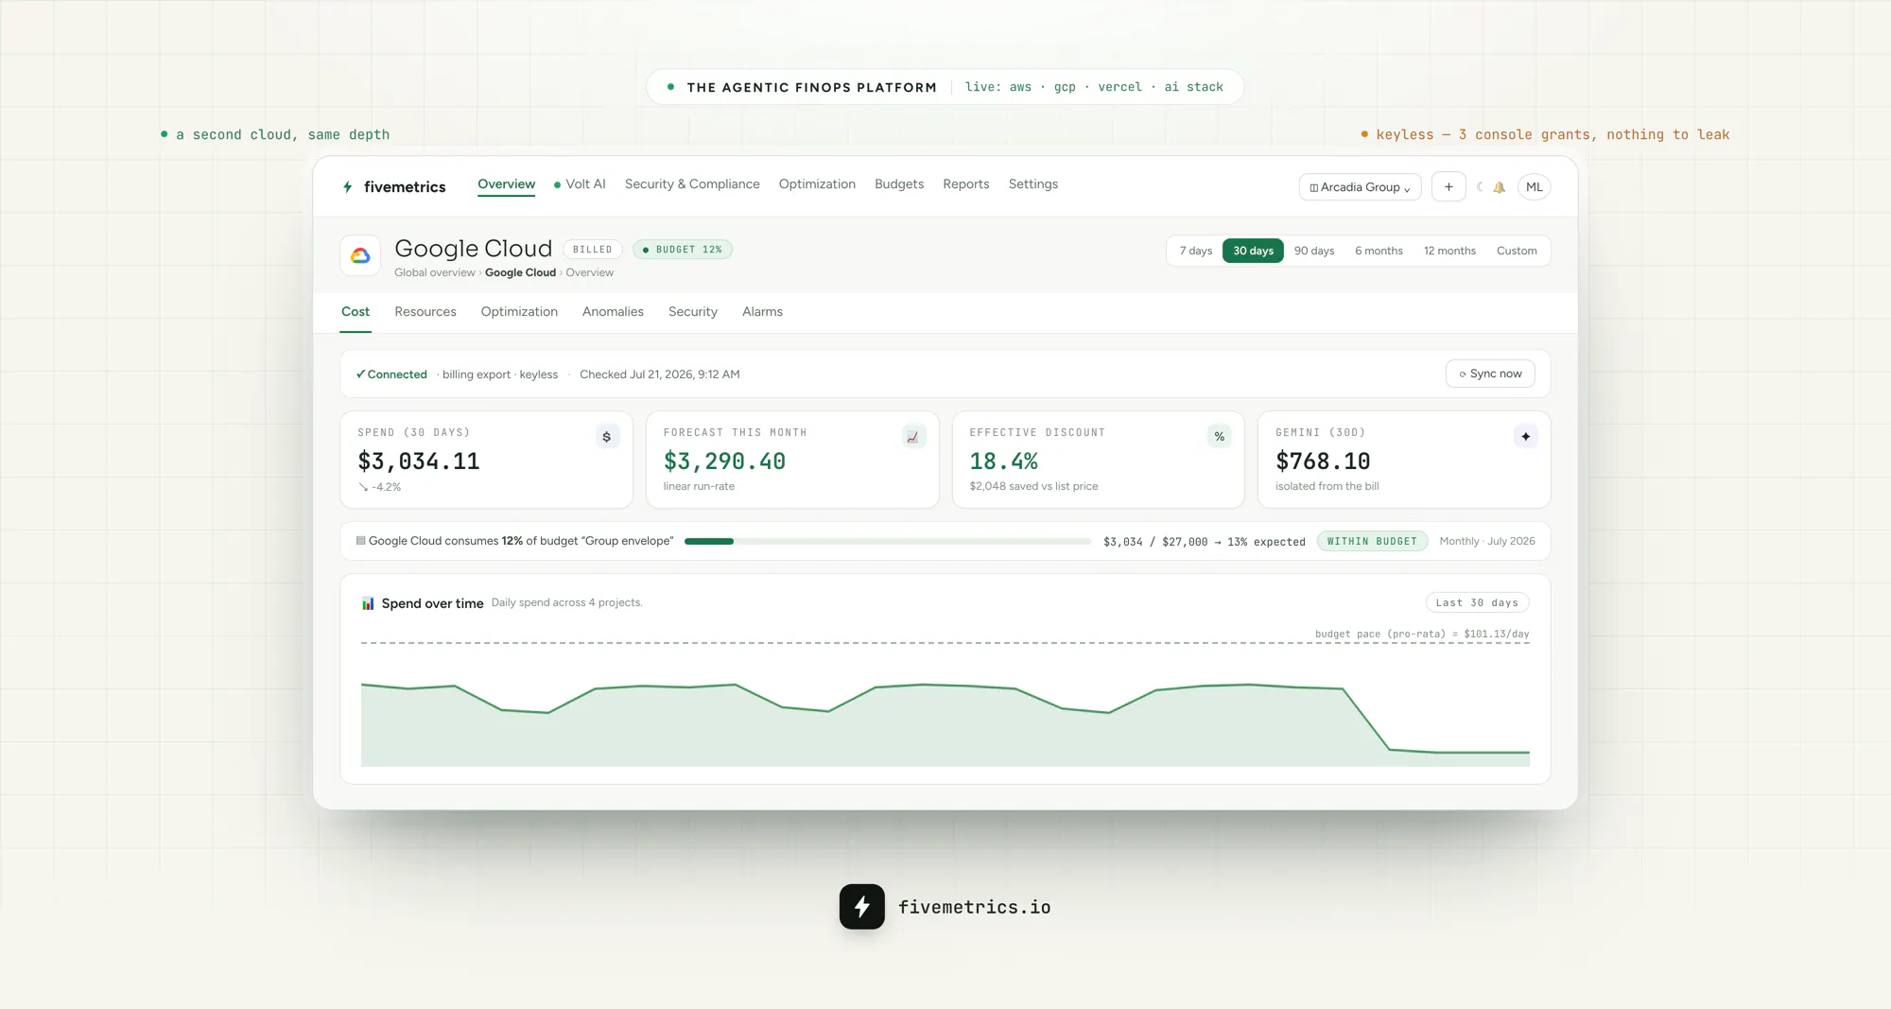Open the Last 30 days chart range selector
This screenshot has width=1891, height=1009.
(x=1477, y=602)
